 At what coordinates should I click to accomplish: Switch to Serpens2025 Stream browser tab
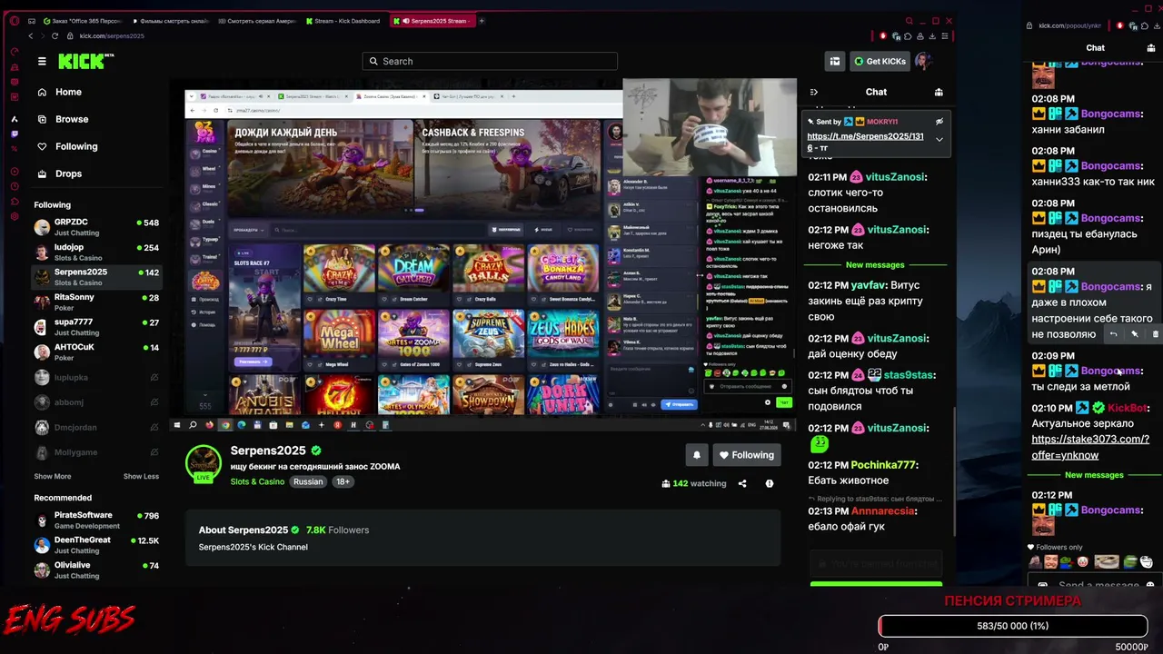click(x=432, y=21)
